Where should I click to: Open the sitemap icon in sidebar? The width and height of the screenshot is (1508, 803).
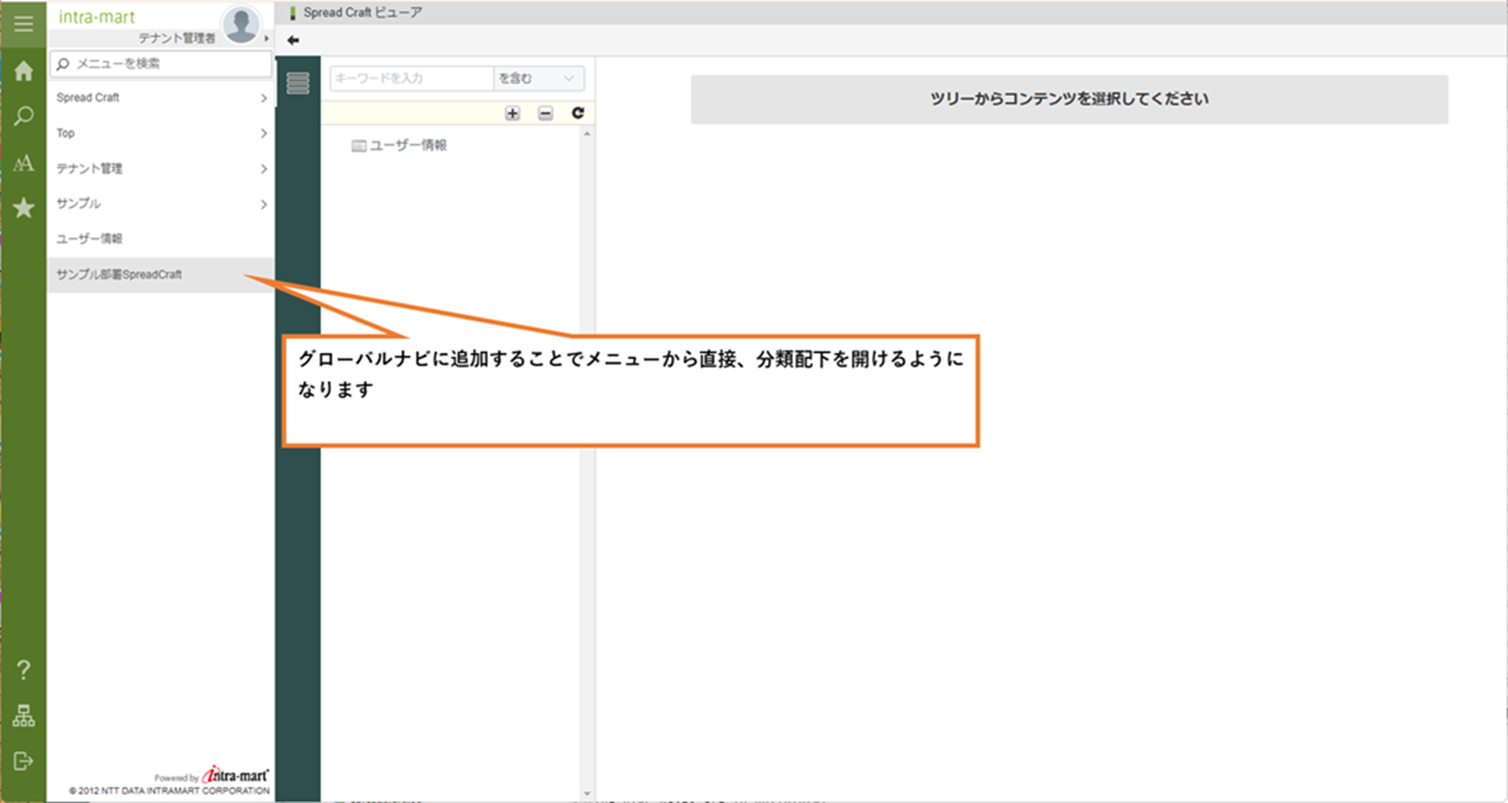[24, 716]
